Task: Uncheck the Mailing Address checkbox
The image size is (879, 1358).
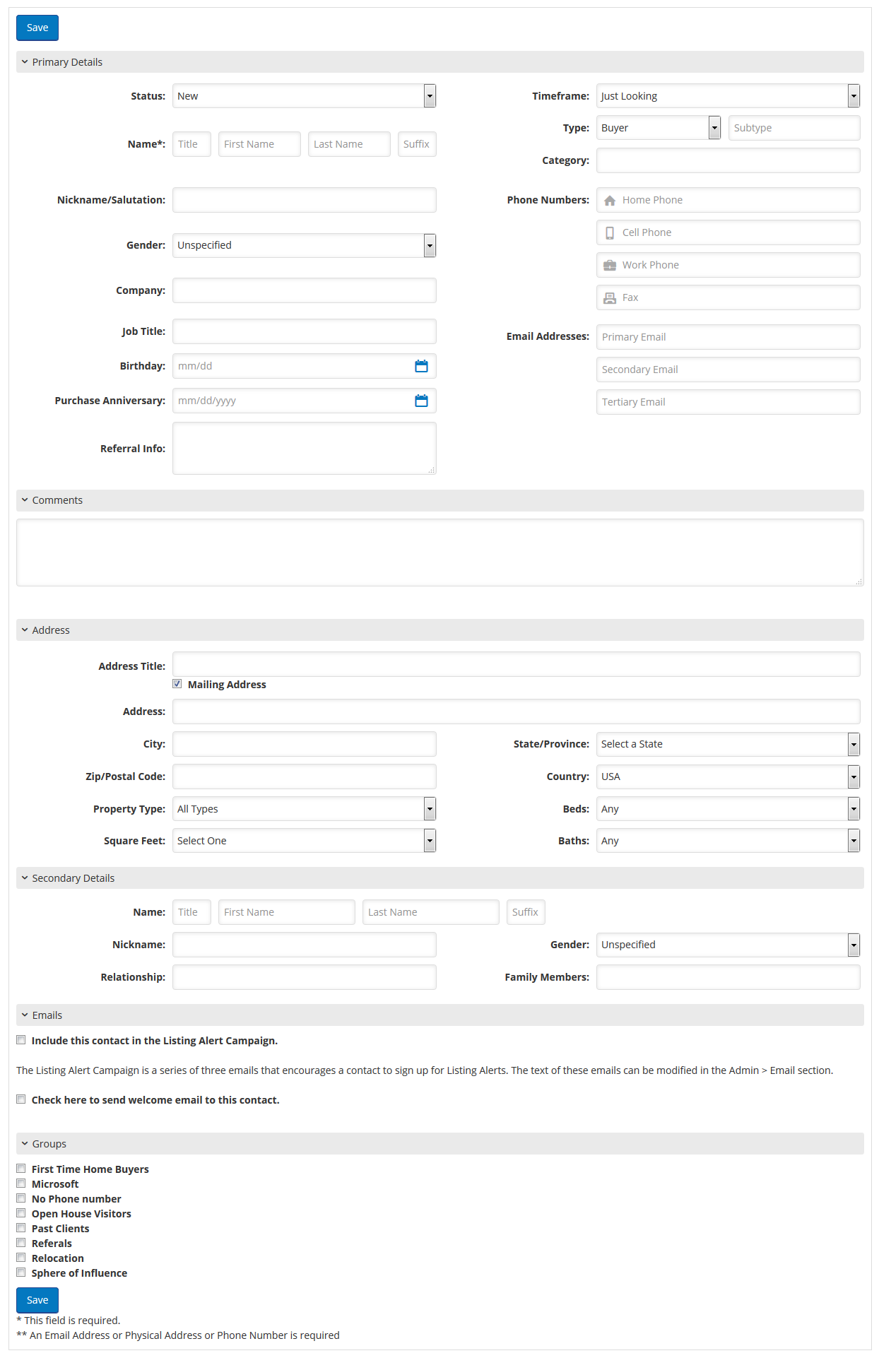Action: pos(177,684)
